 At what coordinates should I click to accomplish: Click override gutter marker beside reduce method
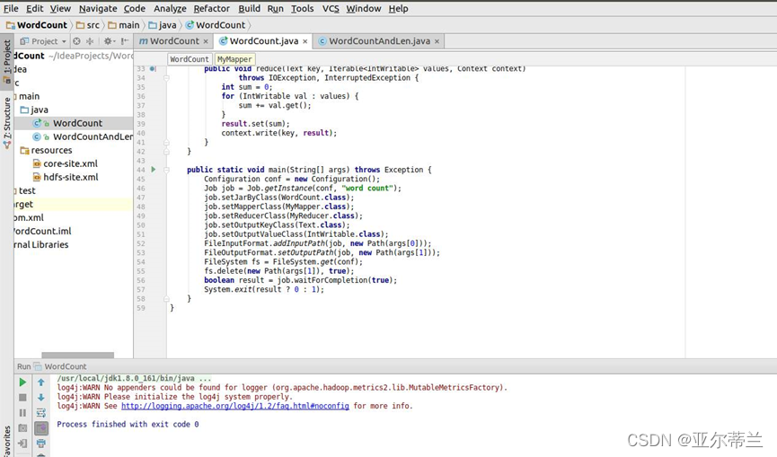click(x=153, y=69)
